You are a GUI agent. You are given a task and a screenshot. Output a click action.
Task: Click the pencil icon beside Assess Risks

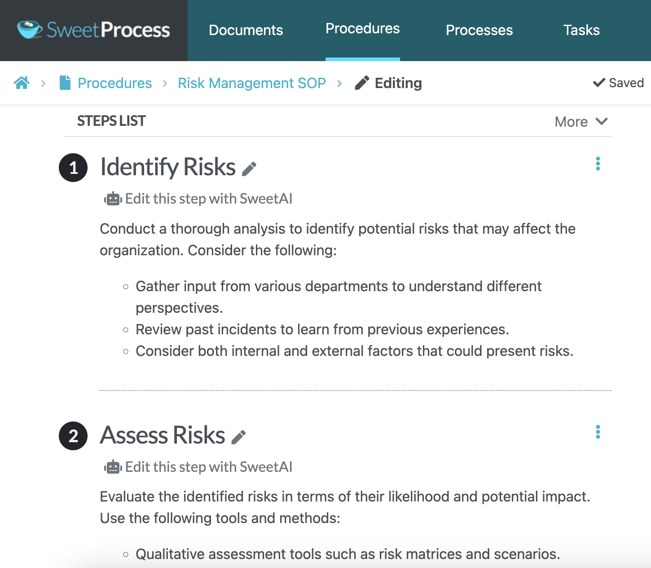coord(238,437)
